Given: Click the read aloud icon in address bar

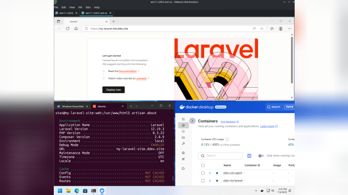Looking at the screenshot, I should [x=254, y=29].
